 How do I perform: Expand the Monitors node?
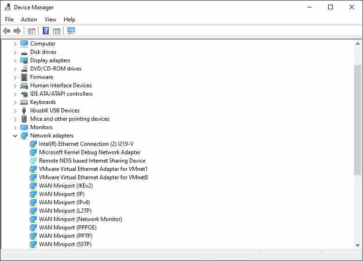15,128
